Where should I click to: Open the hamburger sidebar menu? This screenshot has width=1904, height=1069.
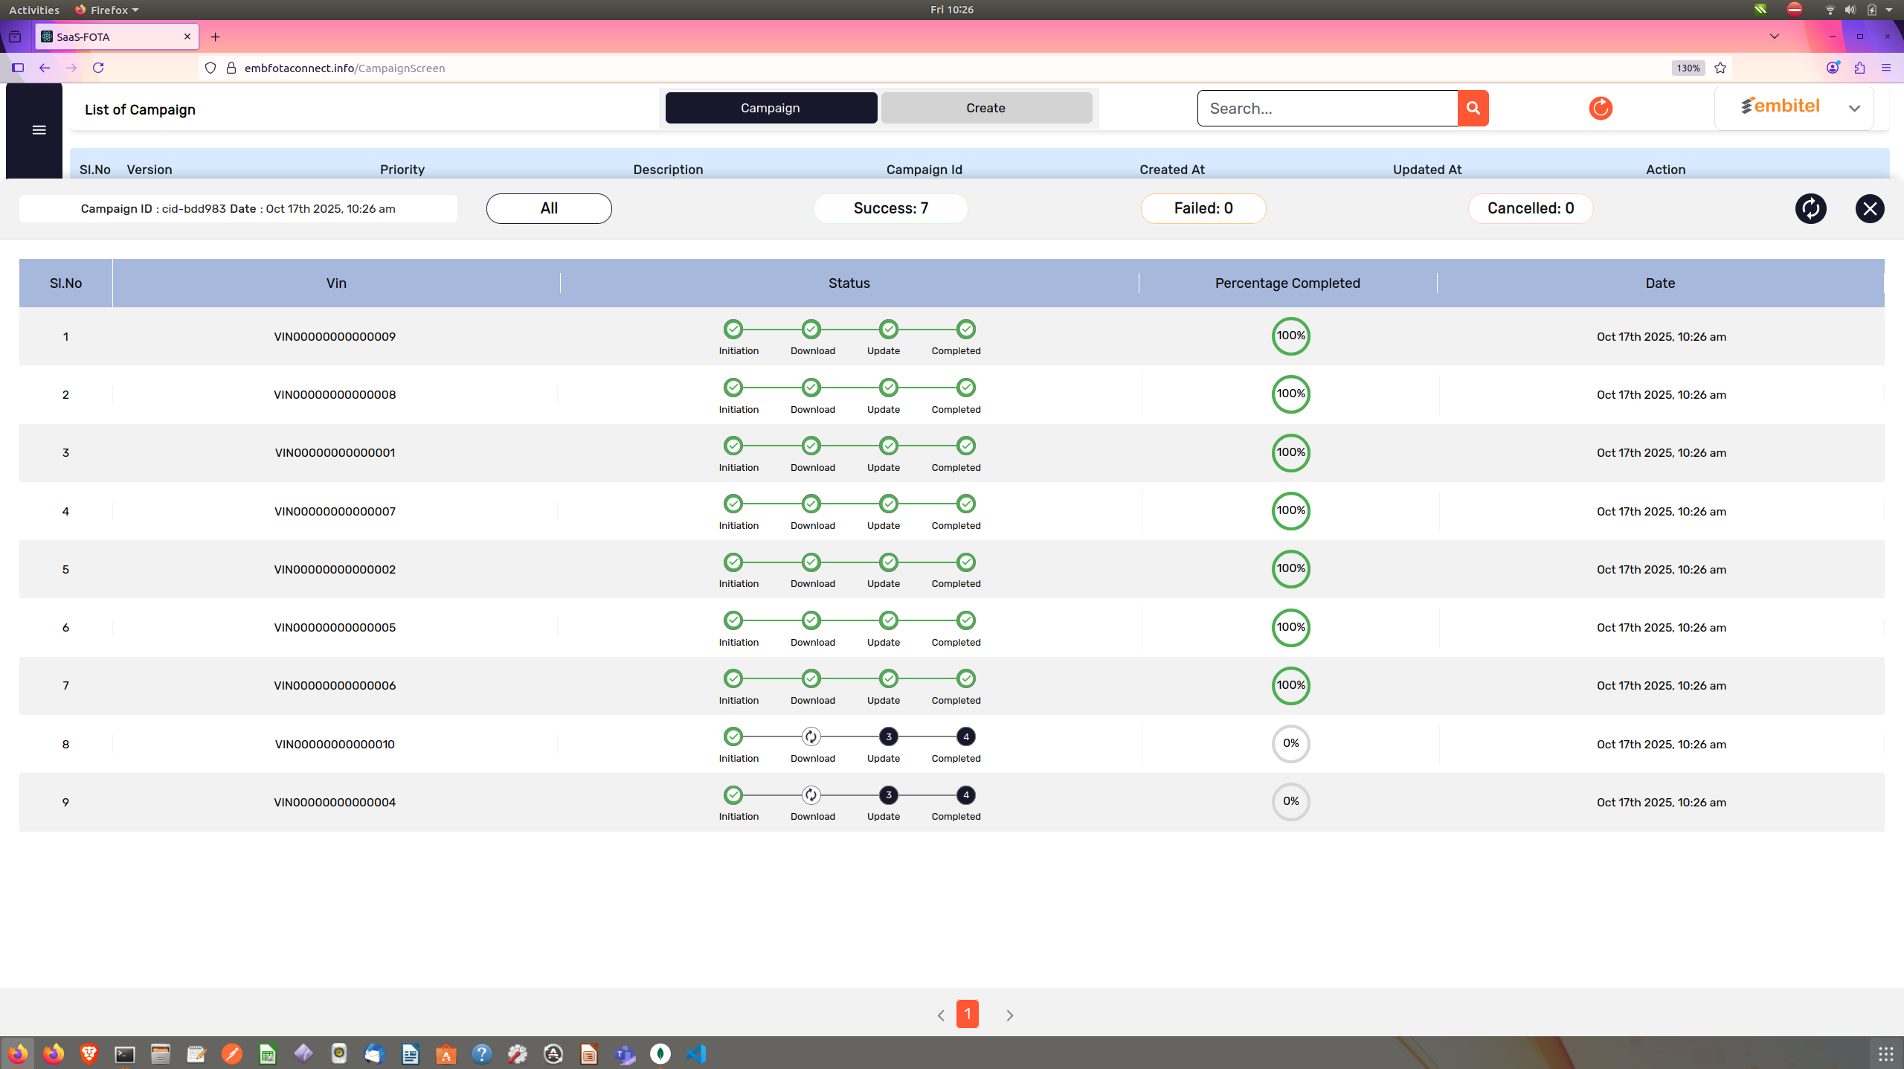[39, 130]
